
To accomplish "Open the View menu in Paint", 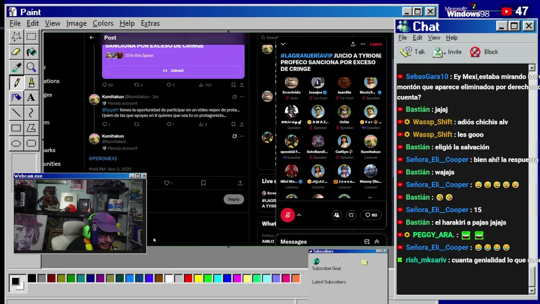I will [x=53, y=23].
